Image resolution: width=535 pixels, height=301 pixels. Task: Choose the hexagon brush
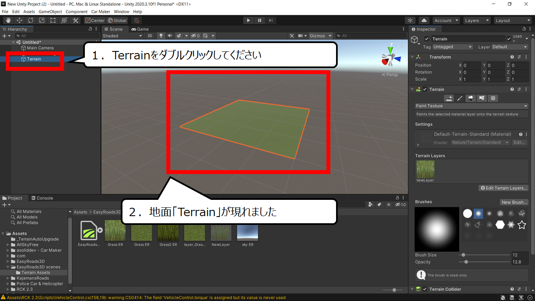pos(500,225)
